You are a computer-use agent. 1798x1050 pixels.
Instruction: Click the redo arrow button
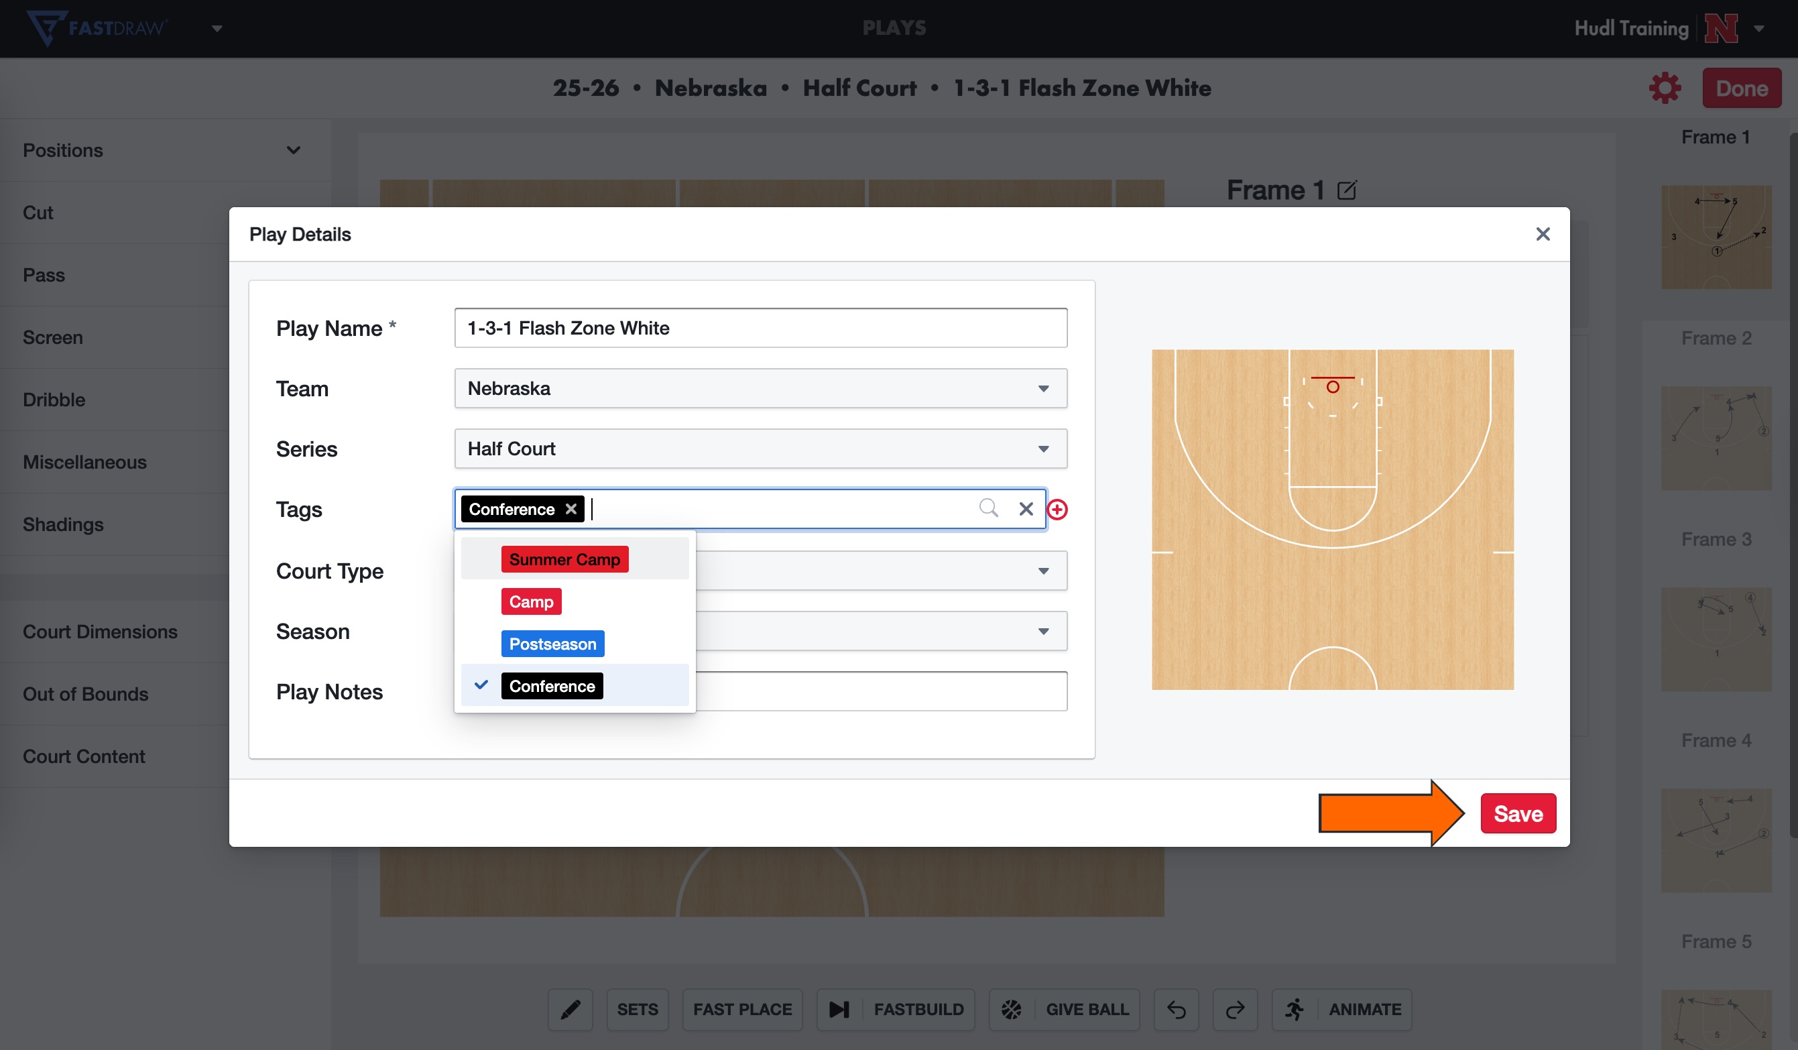(1235, 1009)
